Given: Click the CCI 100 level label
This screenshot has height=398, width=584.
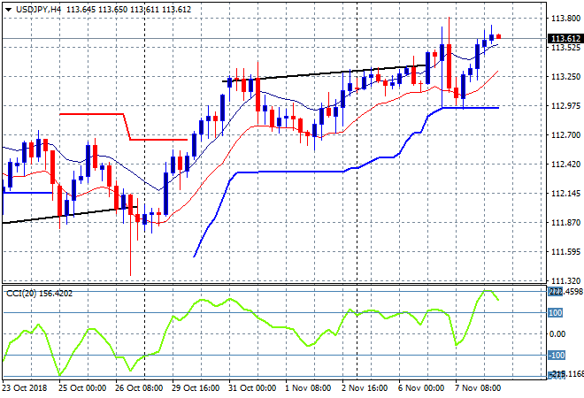Looking at the screenshot, I should click(x=555, y=313).
